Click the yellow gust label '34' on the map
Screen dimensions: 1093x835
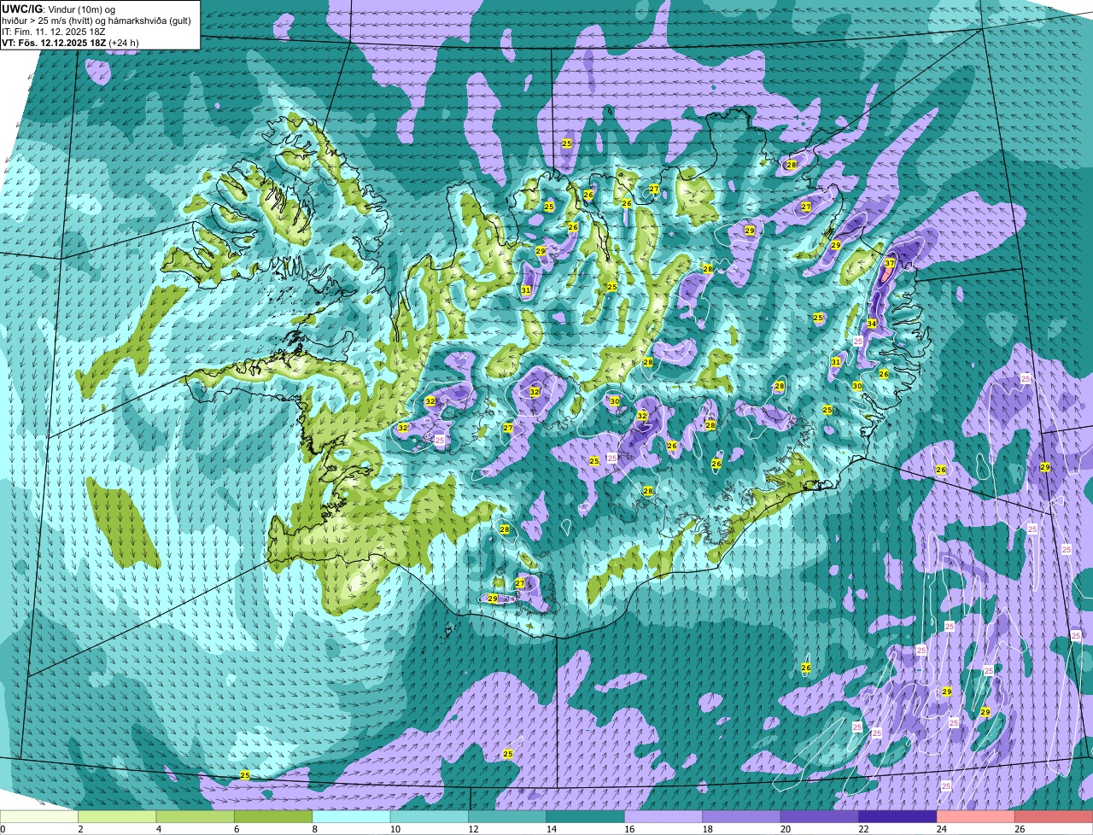pyautogui.click(x=872, y=324)
